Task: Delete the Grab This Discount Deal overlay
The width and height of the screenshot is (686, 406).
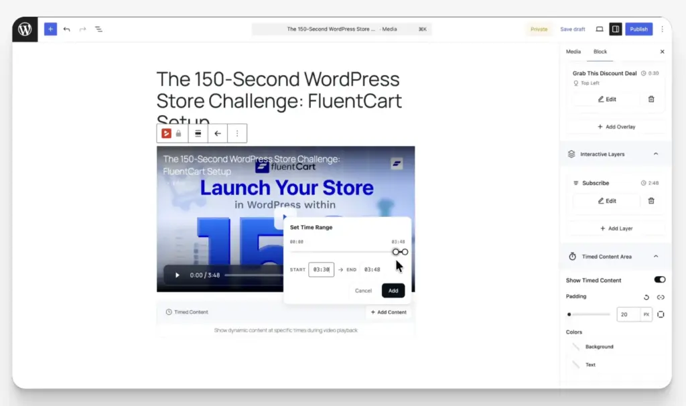Action: click(x=651, y=99)
